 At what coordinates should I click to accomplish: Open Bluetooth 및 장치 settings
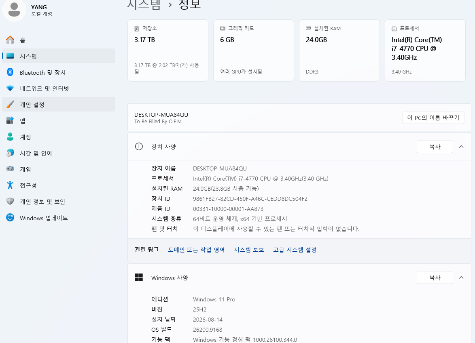[x=59, y=72]
